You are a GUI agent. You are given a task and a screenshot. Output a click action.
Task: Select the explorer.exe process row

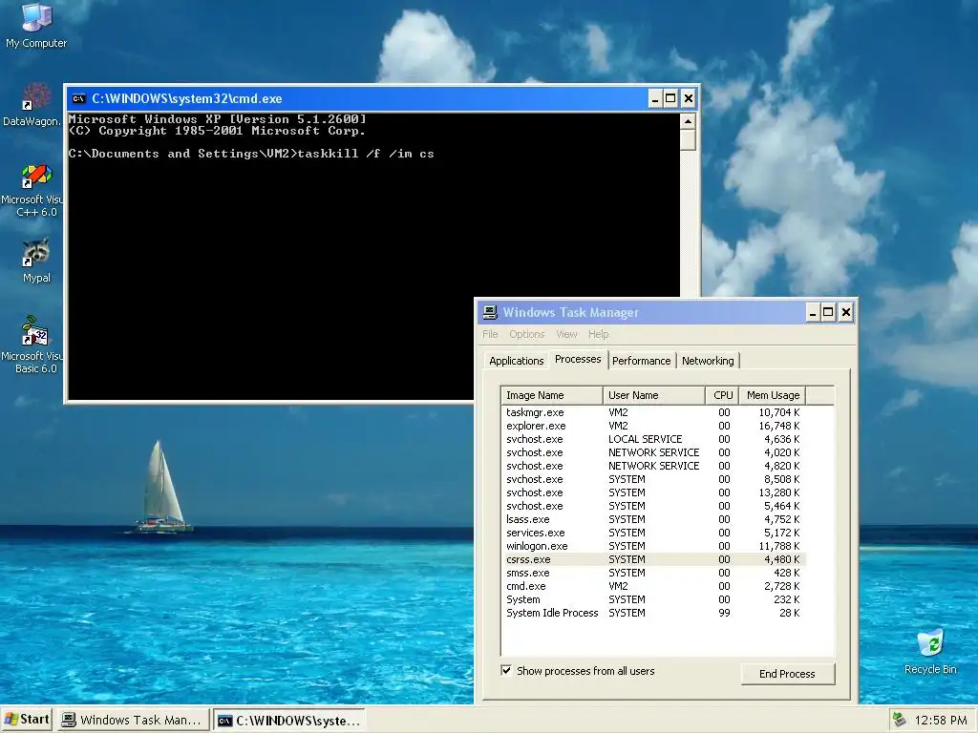pos(653,426)
